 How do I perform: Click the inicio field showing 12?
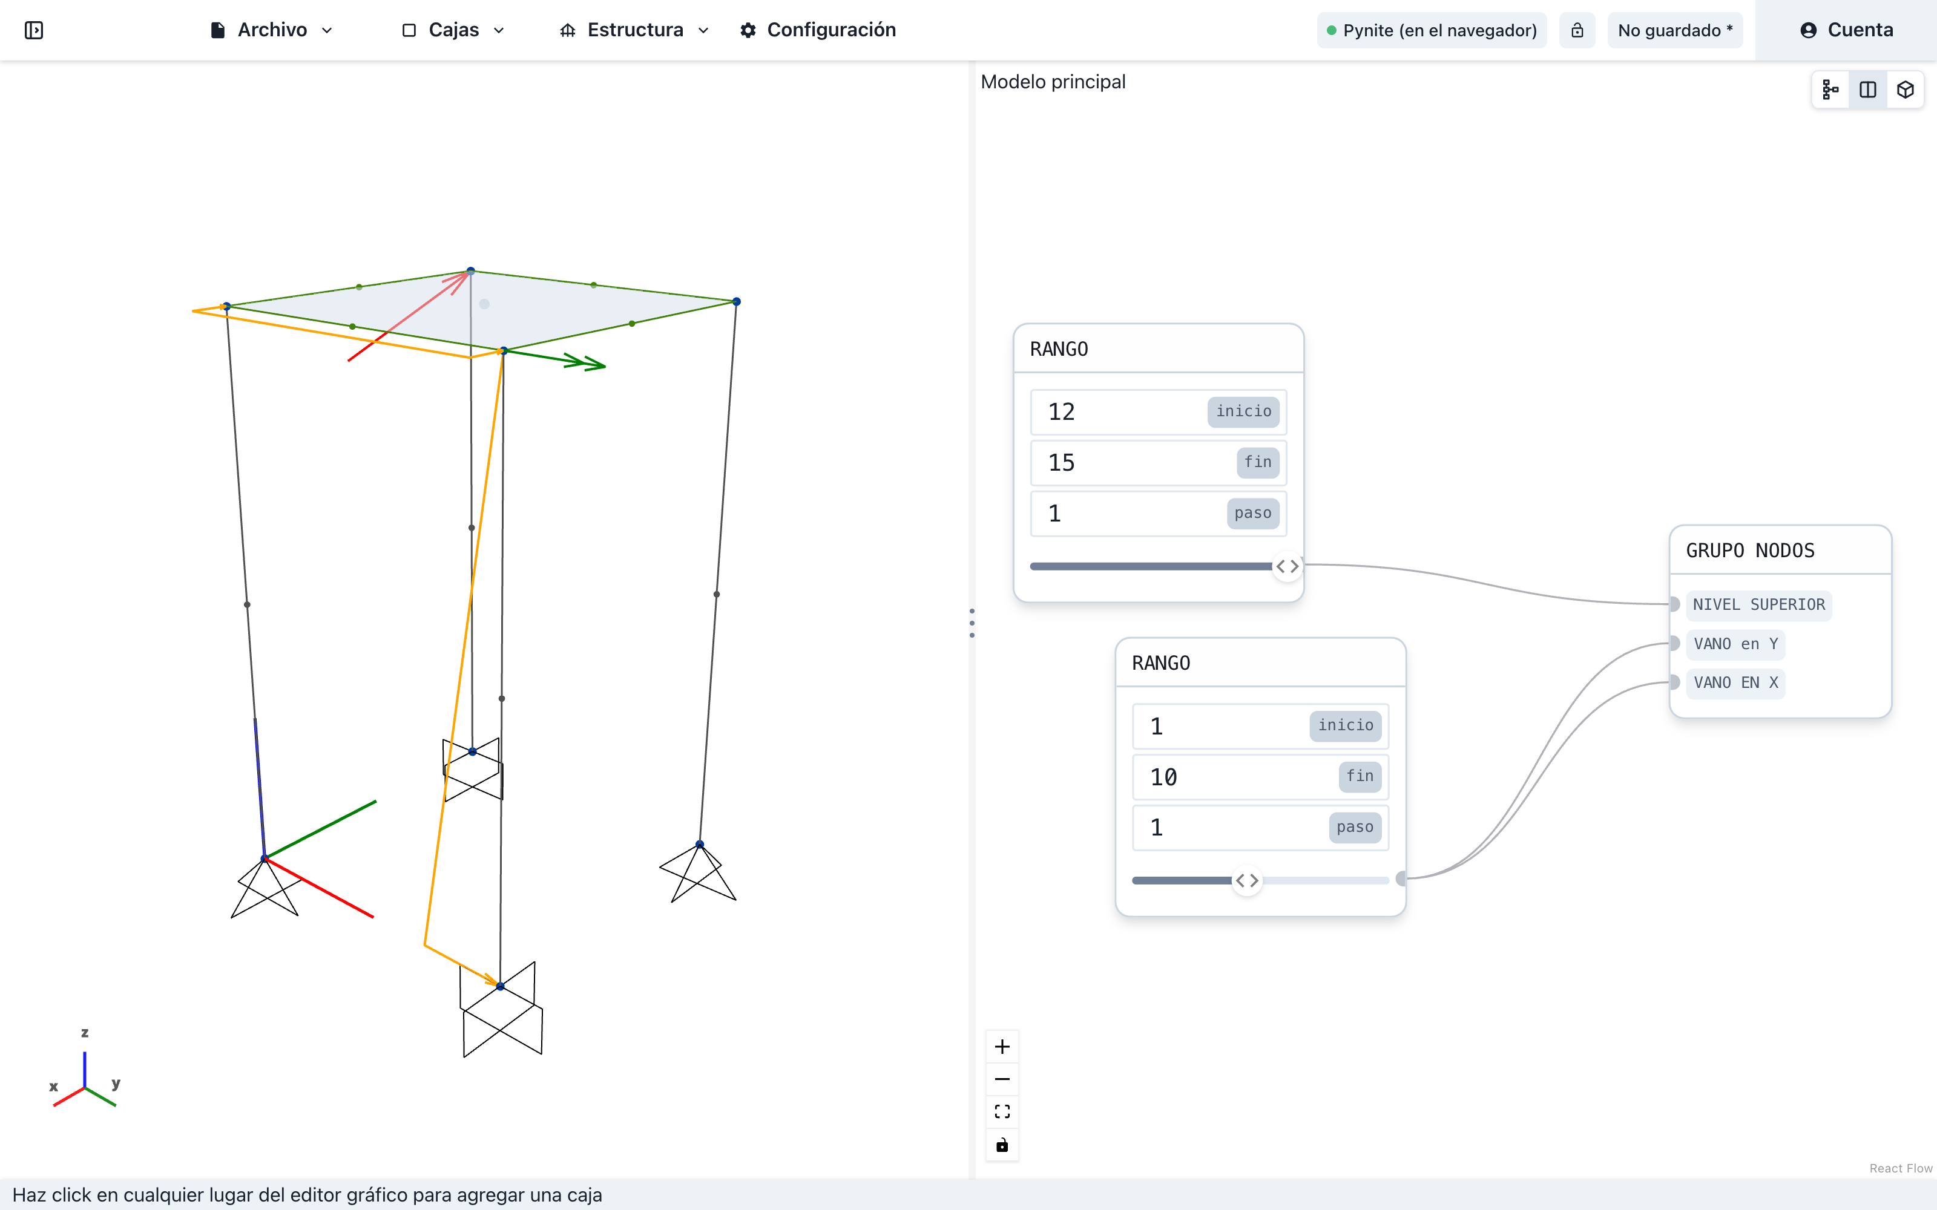point(1158,412)
